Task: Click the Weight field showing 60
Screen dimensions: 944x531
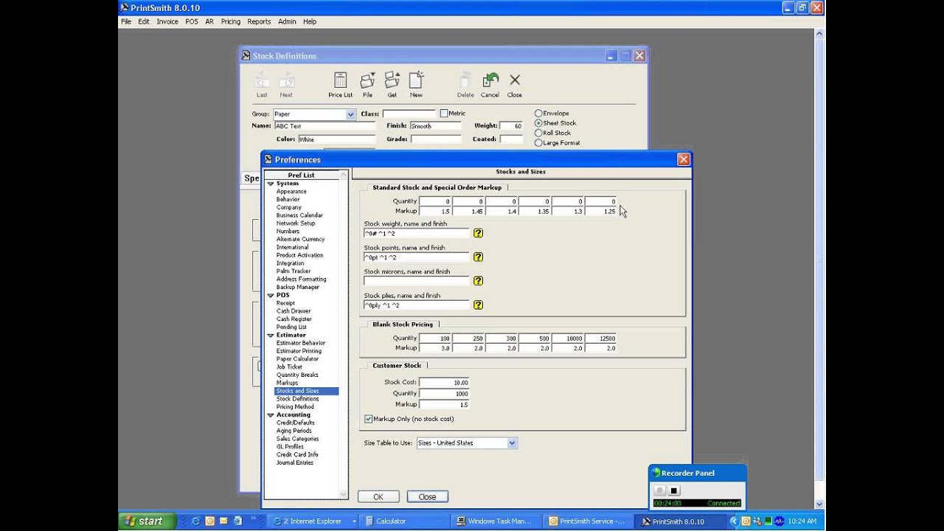Action: coord(511,126)
